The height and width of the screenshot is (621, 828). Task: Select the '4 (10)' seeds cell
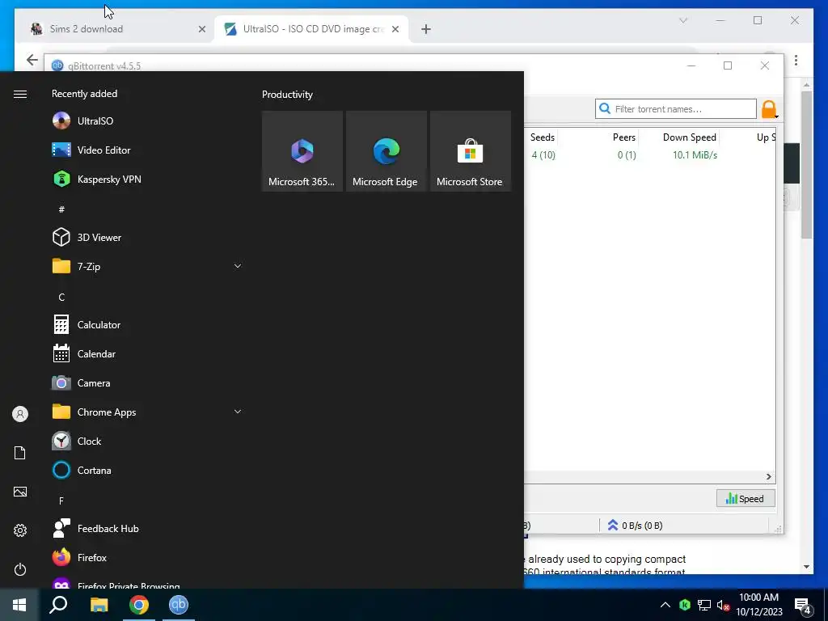coord(543,154)
